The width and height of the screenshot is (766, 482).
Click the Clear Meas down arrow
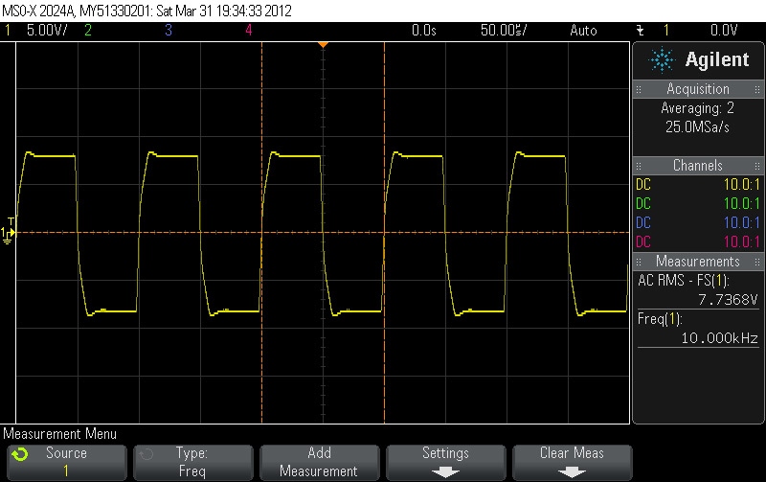(572, 472)
